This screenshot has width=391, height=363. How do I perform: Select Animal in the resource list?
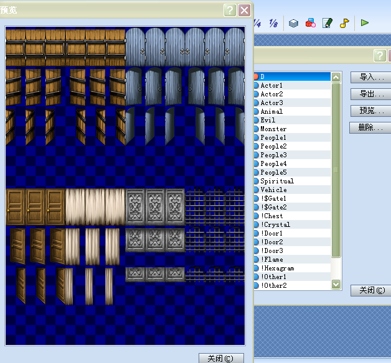click(x=292, y=111)
